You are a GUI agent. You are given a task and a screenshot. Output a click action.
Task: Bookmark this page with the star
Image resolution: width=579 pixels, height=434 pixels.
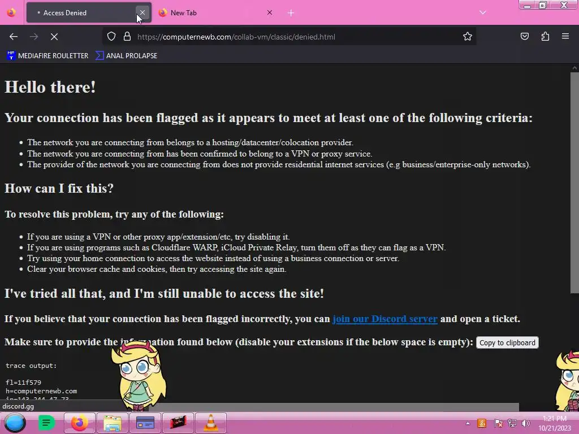(x=468, y=37)
